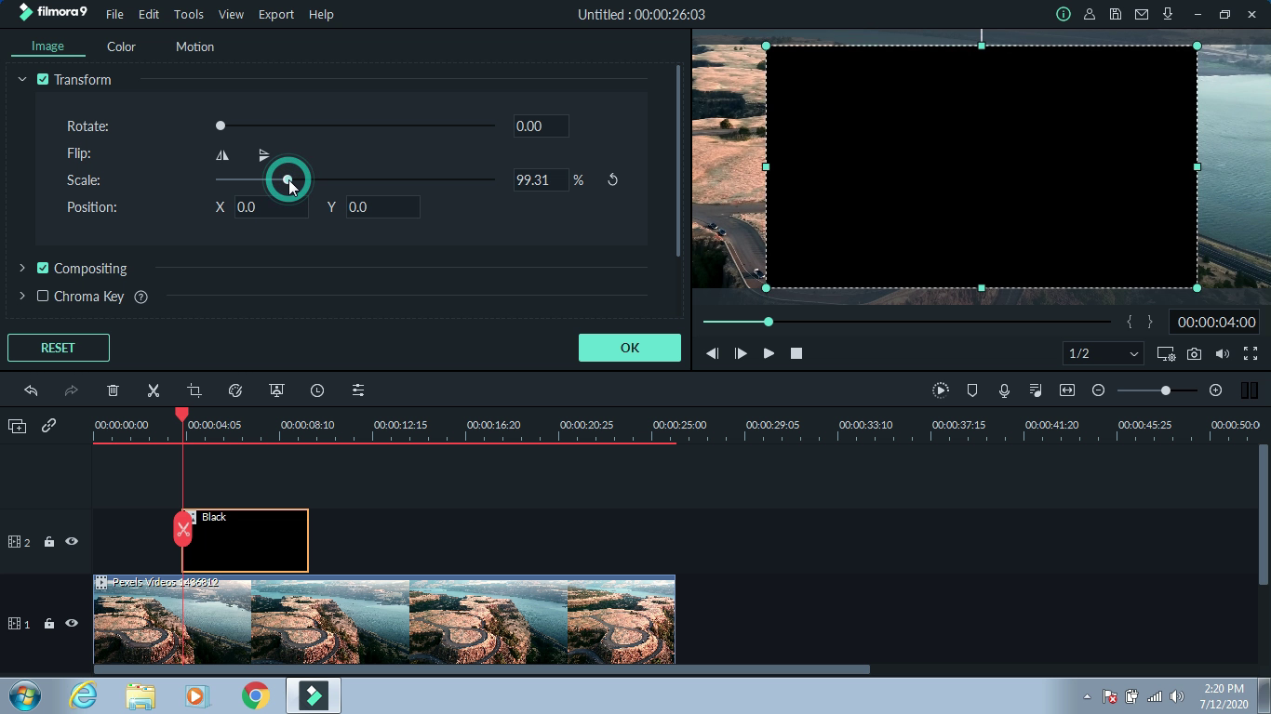The width and height of the screenshot is (1271, 714).
Task: Flip the clip horizontally
Action: pyautogui.click(x=221, y=154)
